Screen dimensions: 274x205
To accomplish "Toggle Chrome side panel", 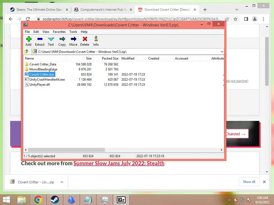I will 246,19.
